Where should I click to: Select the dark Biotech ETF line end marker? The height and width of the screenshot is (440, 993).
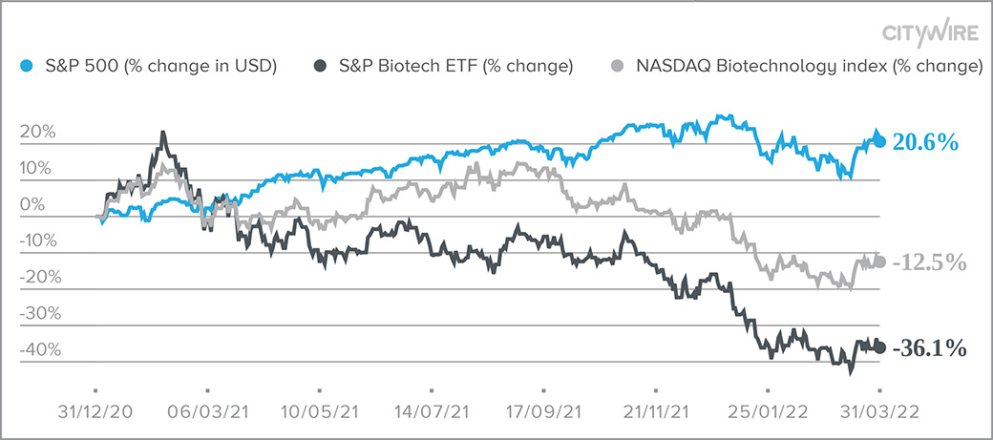[879, 347]
